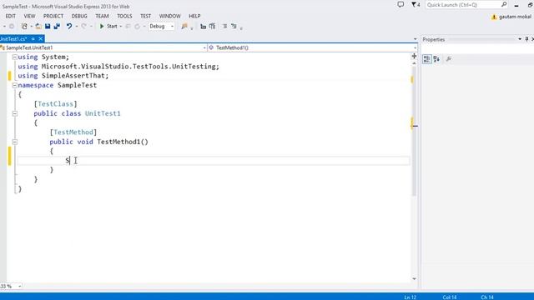Open the VIEW menu

[30, 16]
